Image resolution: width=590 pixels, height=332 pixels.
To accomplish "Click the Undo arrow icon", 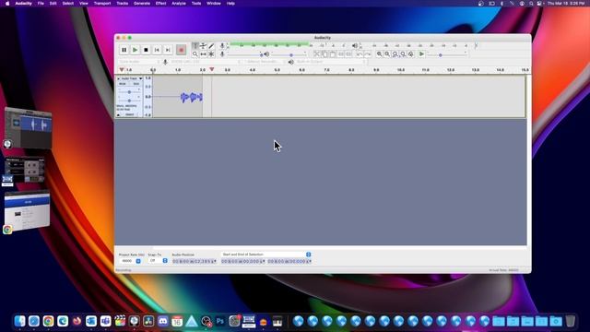I will click(360, 54).
